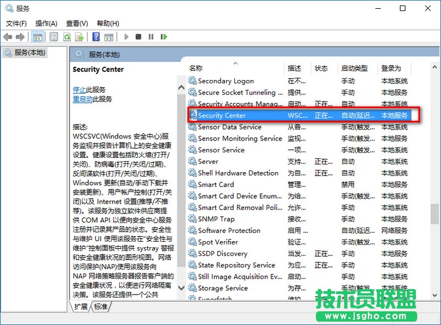Click the Back navigation arrow
Viewport: 441px width, 325px height.
[x=7, y=37]
